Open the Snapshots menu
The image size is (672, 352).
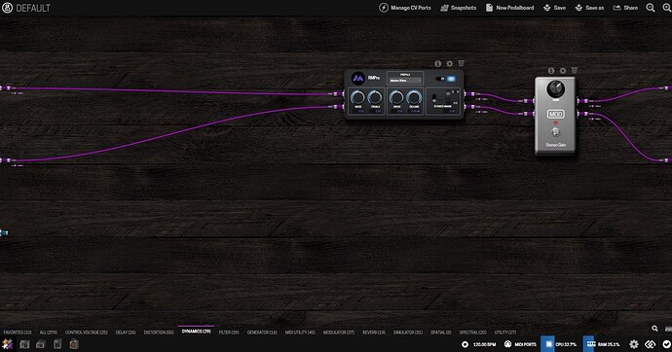(x=459, y=8)
